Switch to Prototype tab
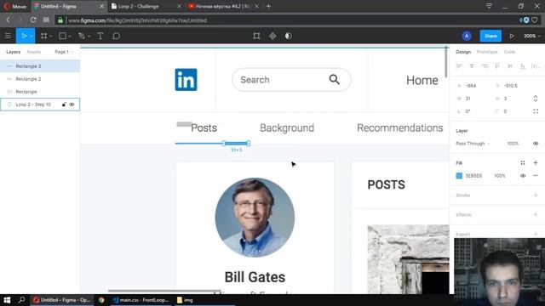The width and height of the screenshot is (545, 306). [x=487, y=52]
